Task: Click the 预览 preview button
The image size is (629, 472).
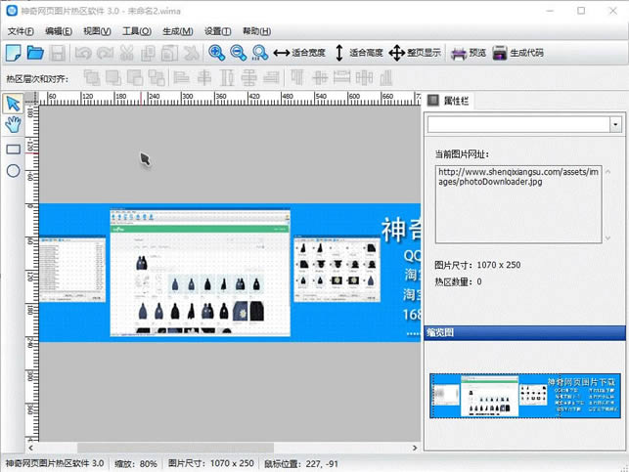Action: point(469,53)
